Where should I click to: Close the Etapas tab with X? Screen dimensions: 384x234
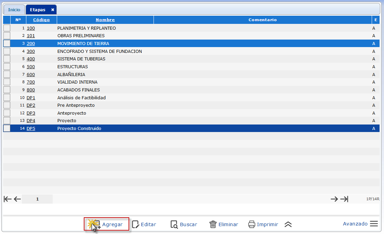pos(52,10)
